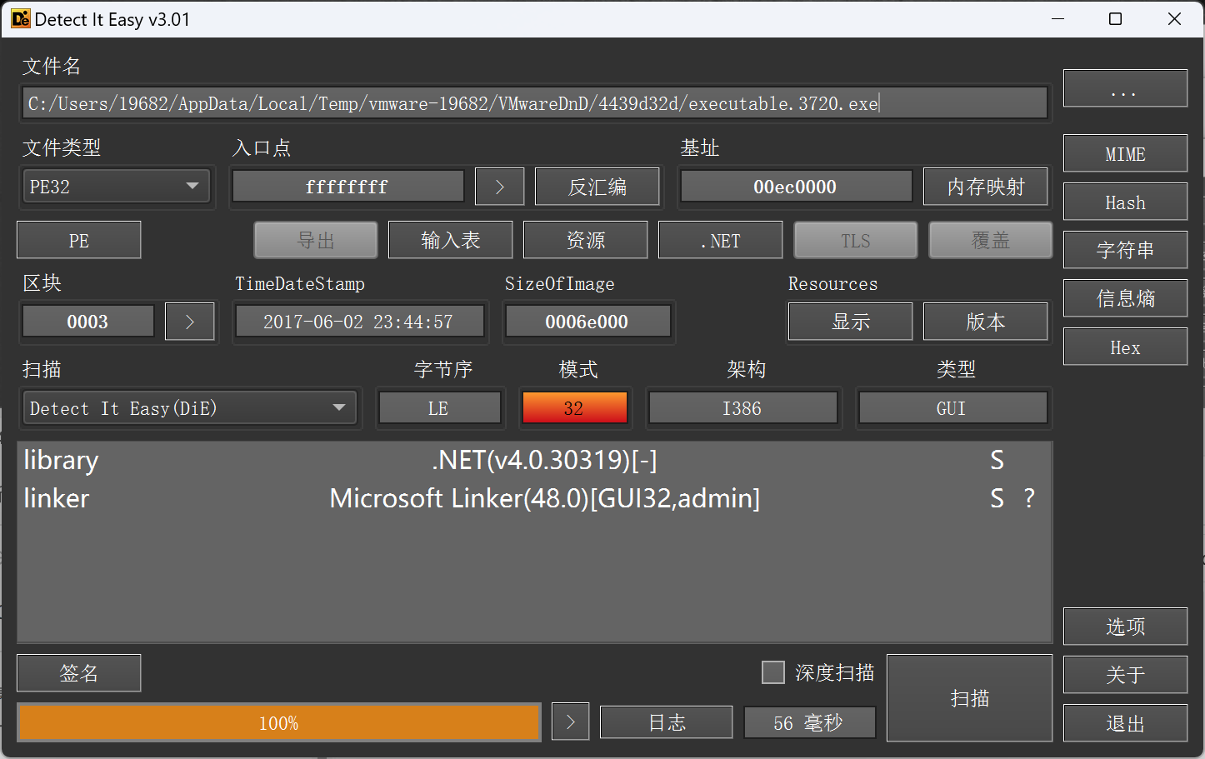Click the base address 00ec0000 field

[796, 187]
